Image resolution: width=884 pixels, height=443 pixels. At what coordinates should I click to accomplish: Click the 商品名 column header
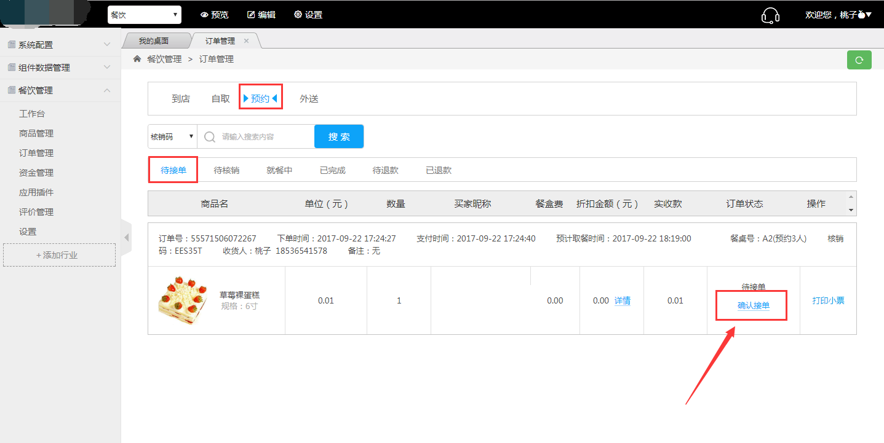[x=215, y=203]
